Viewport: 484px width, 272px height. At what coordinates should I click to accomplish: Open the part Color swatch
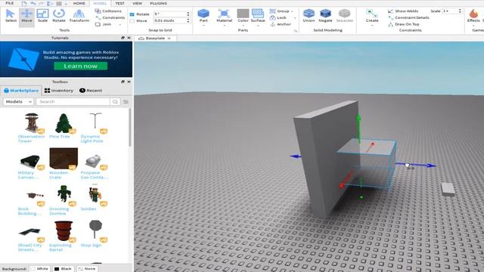click(x=243, y=14)
